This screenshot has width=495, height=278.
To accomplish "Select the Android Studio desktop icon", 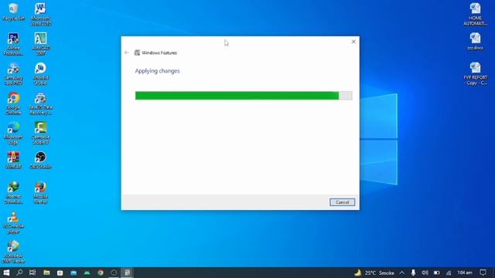I will (x=41, y=74).
